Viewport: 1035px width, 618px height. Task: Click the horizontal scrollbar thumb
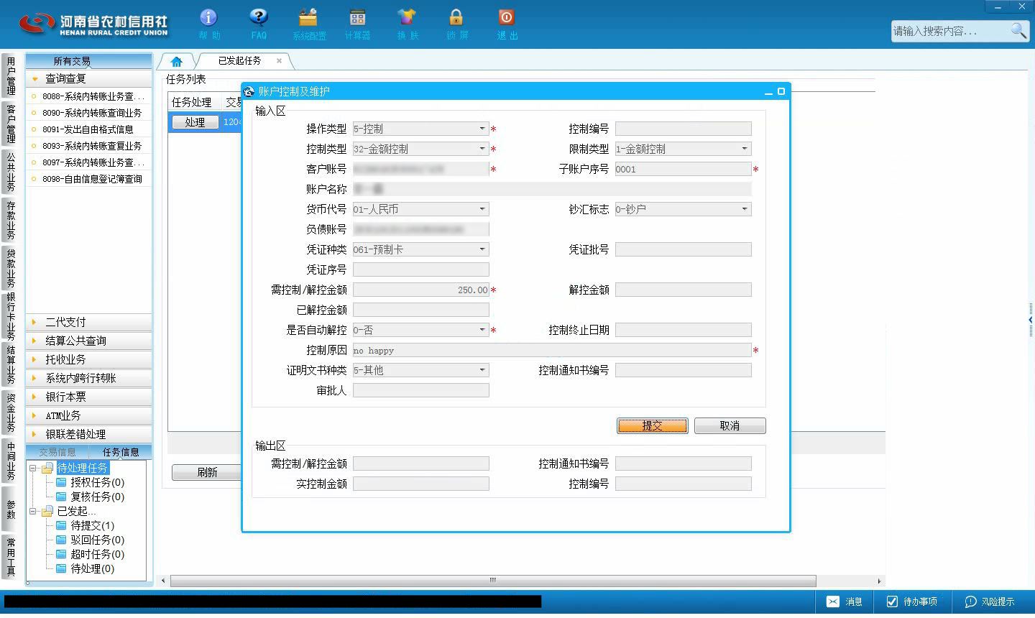point(492,581)
